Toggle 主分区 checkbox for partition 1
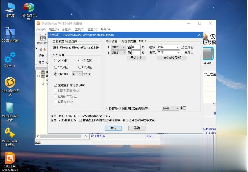The height and width of the screenshot is (172, 248). pyautogui.click(x=182, y=47)
